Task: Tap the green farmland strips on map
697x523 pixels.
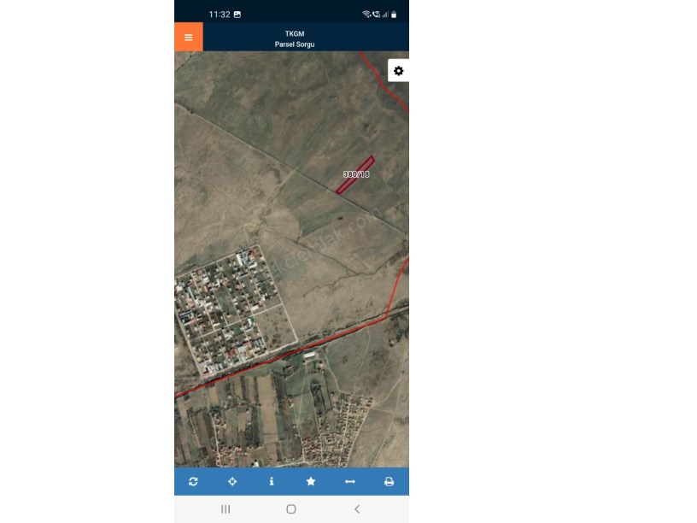Action: (249, 418)
